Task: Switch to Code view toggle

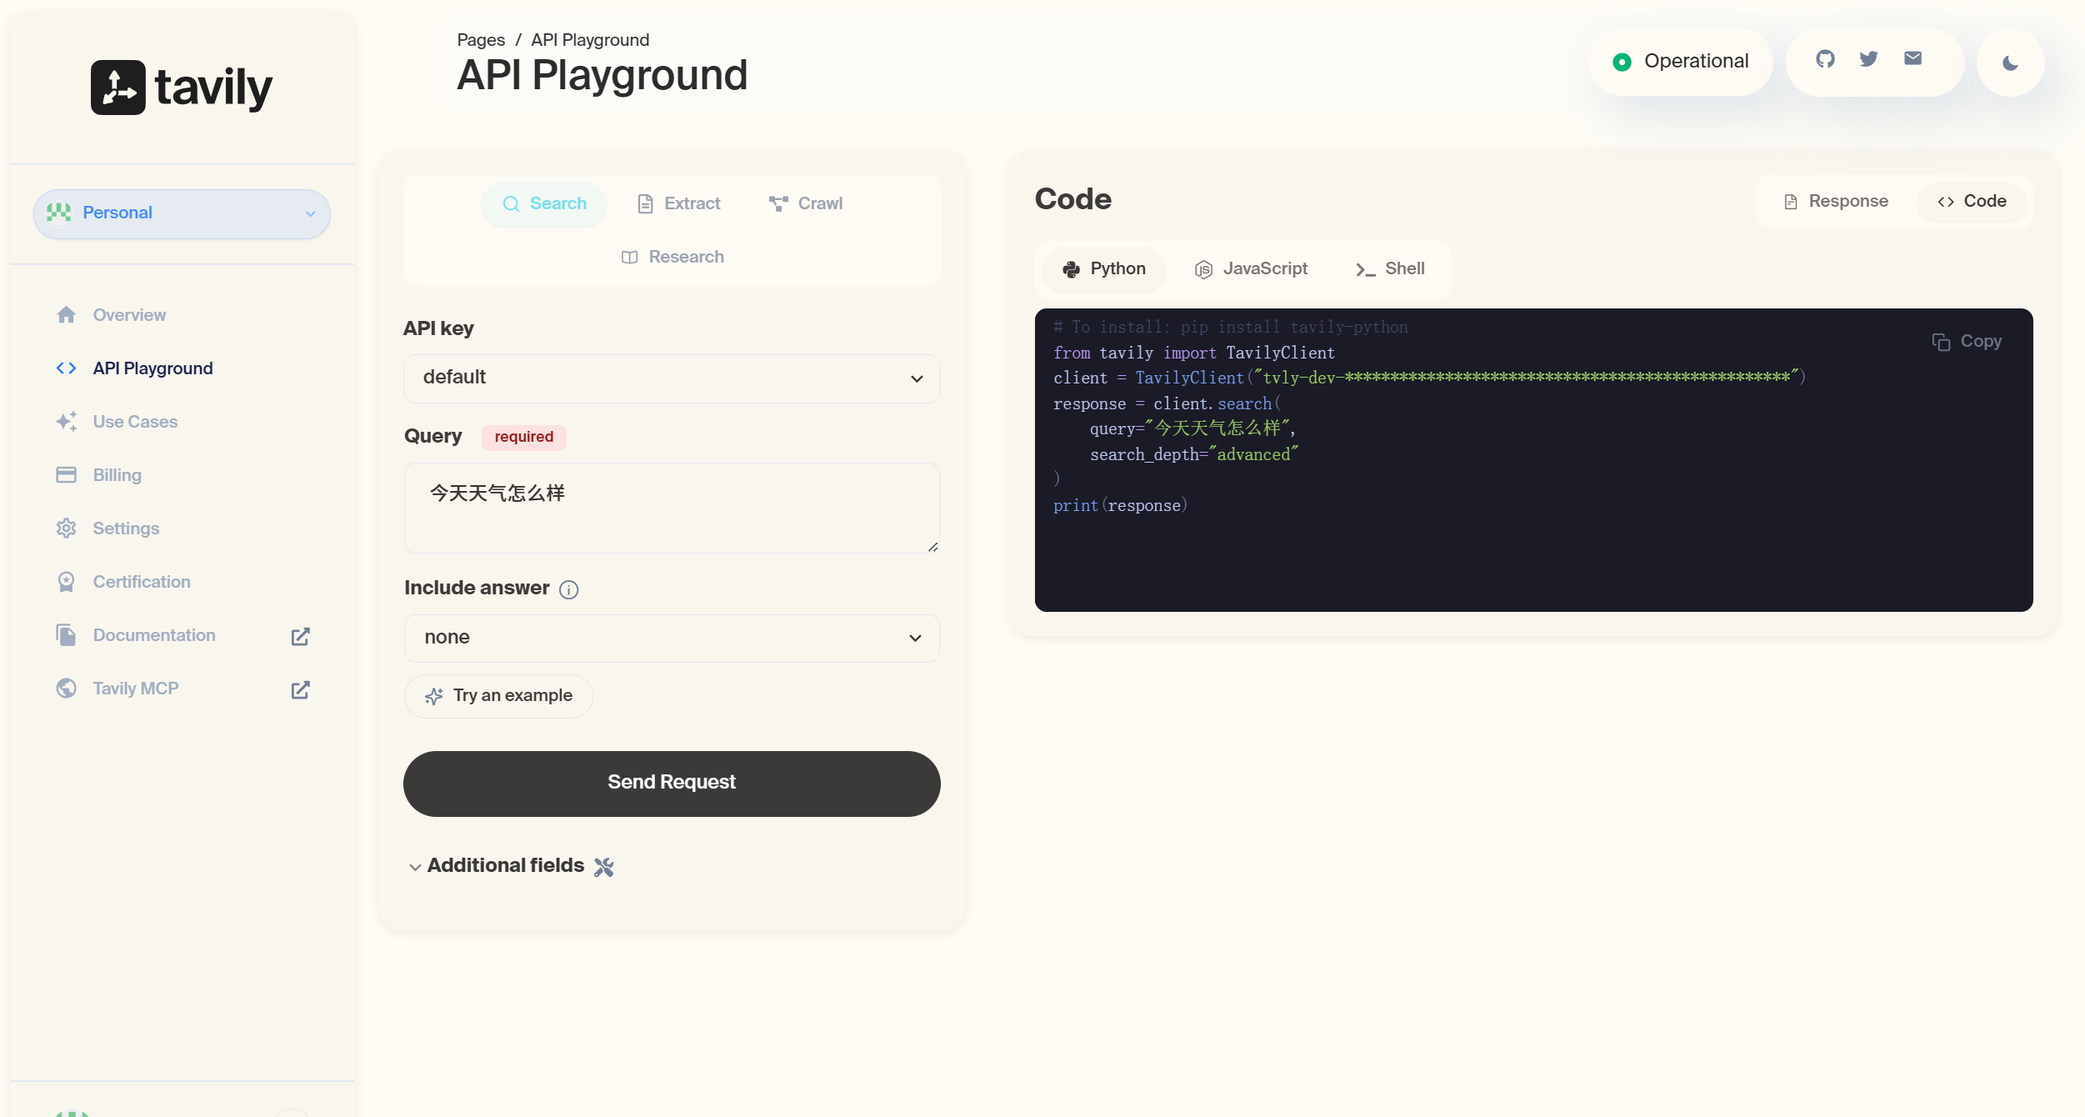Action: [1972, 201]
